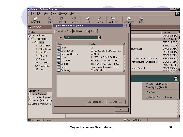Select the Issuer field row

tap(90, 57)
